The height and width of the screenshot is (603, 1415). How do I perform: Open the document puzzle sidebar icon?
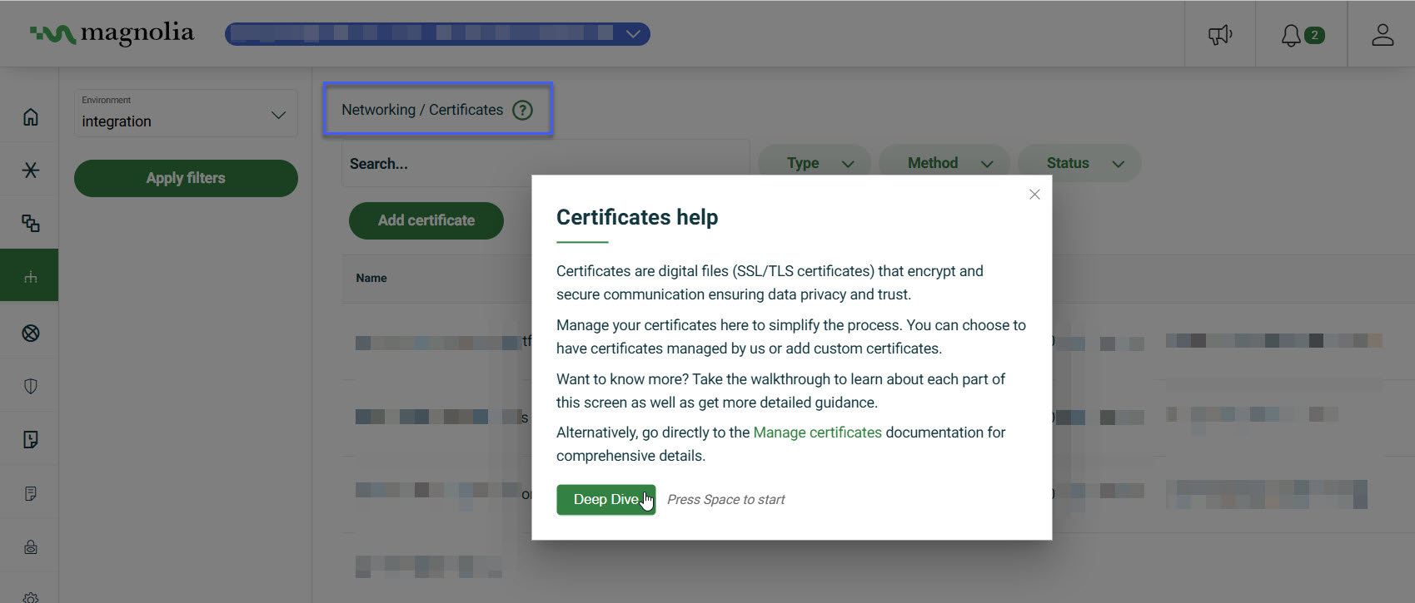coord(31,439)
